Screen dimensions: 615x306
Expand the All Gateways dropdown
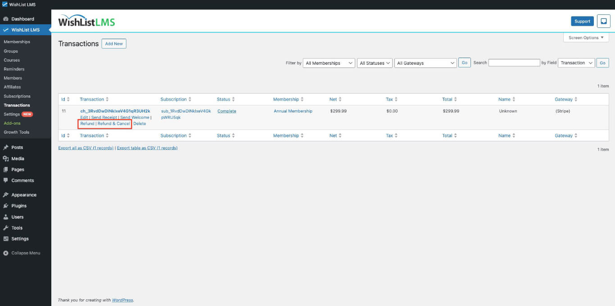425,63
